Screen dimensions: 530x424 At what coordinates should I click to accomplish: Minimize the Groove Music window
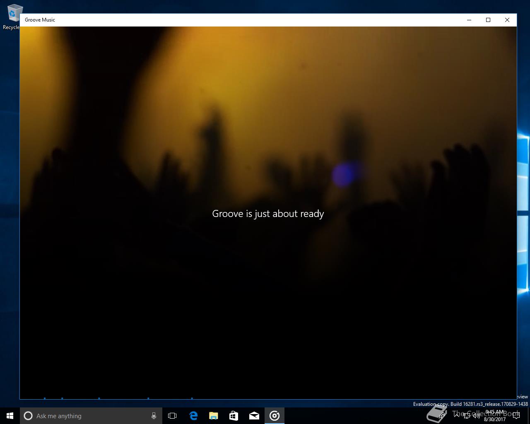pyautogui.click(x=469, y=20)
